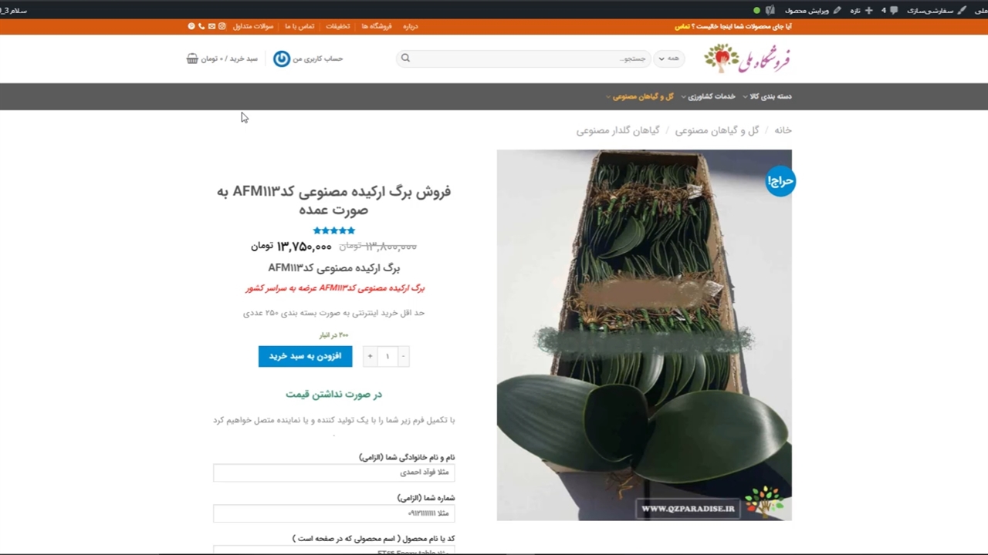This screenshot has height=555, width=988.
Task: Click the search magnifier icon
Action: coord(405,59)
